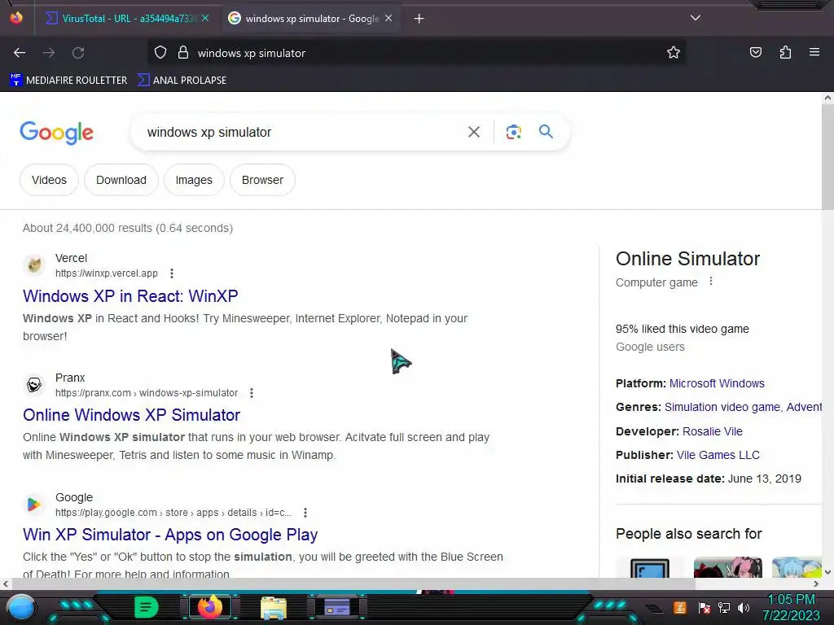Open second People also search for thumbnail
834x625 pixels.
(x=727, y=567)
